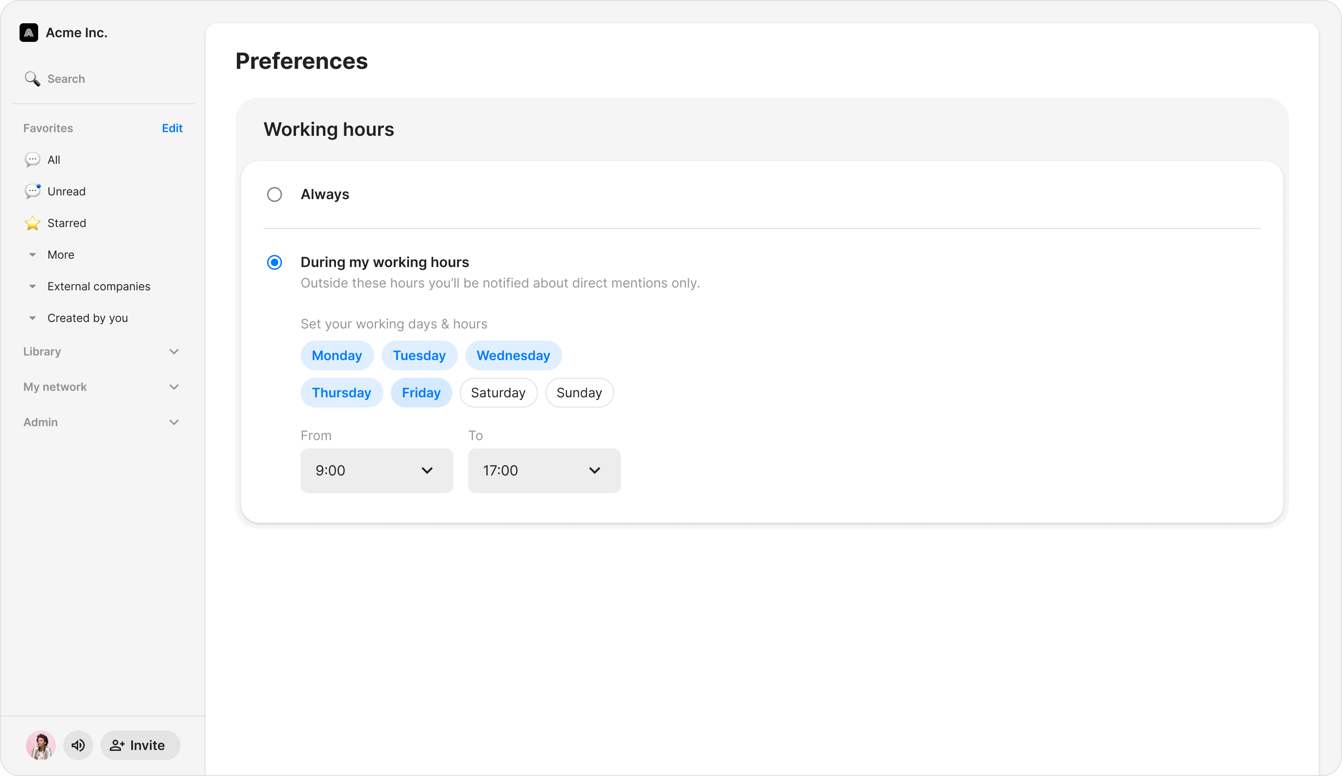Click the speaker sound icon
The height and width of the screenshot is (776, 1342).
point(78,745)
